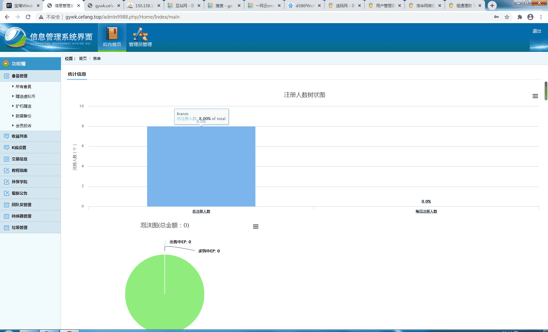The width and height of the screenshot is (548, 332).
Task: Expand the 团队奖管理 menu section
Action: pyautogui.click(x=30, y=204)
